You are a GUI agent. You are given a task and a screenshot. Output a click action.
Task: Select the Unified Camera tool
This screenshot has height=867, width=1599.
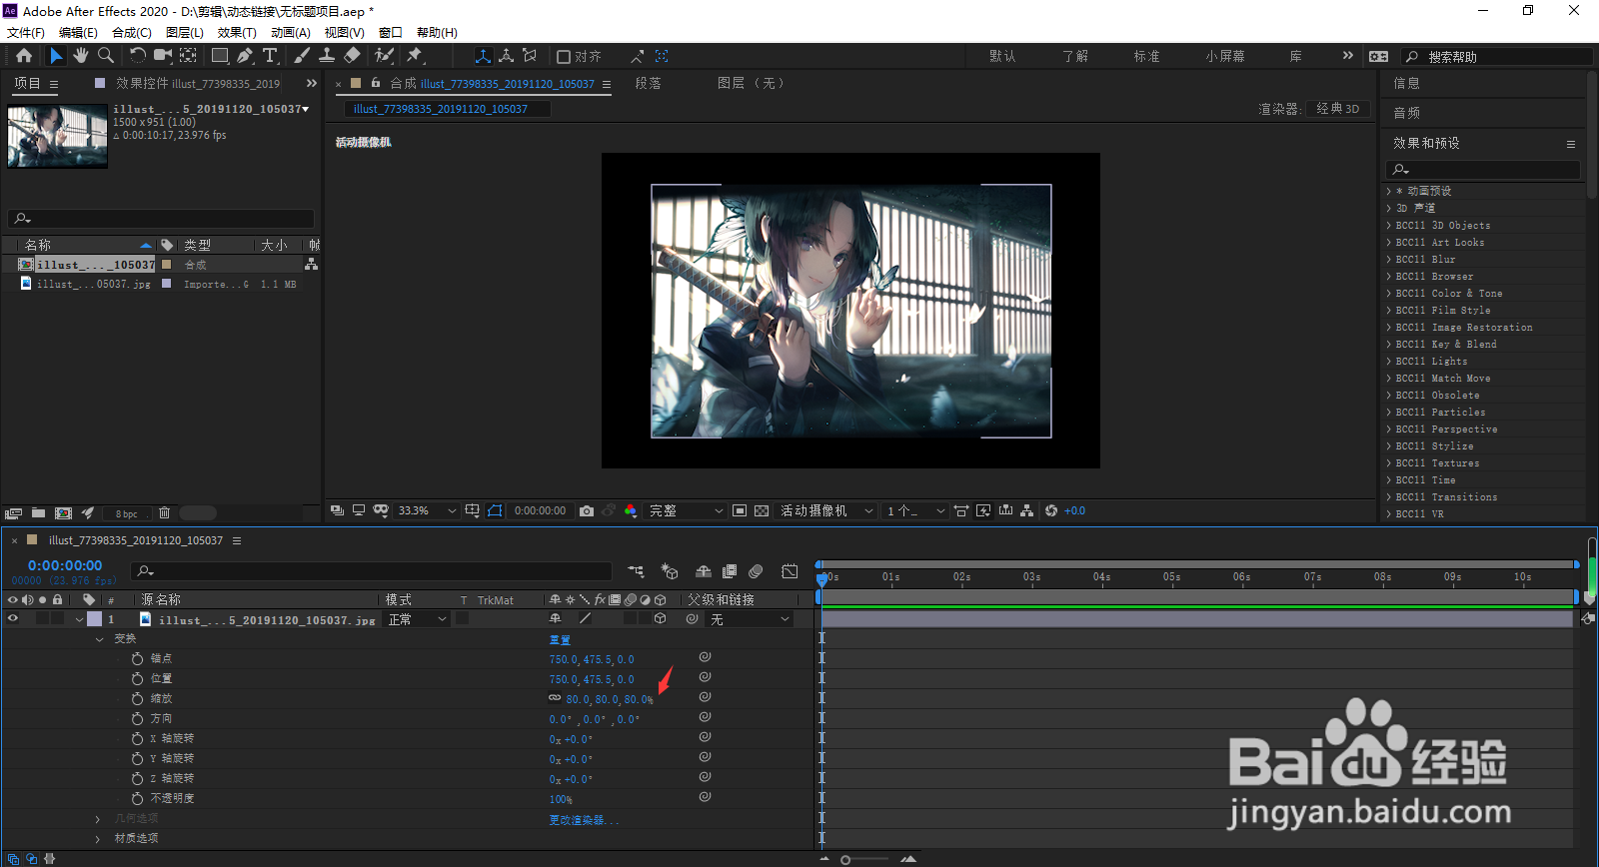(x=163, y=56)
